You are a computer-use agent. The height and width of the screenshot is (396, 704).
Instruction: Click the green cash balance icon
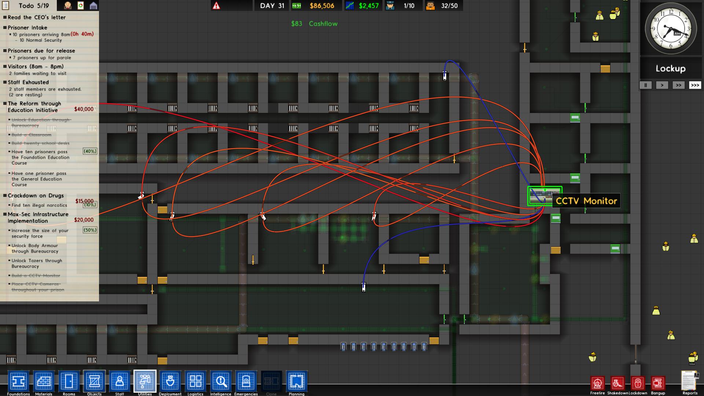pyautogui.click(x=296, y=5)
